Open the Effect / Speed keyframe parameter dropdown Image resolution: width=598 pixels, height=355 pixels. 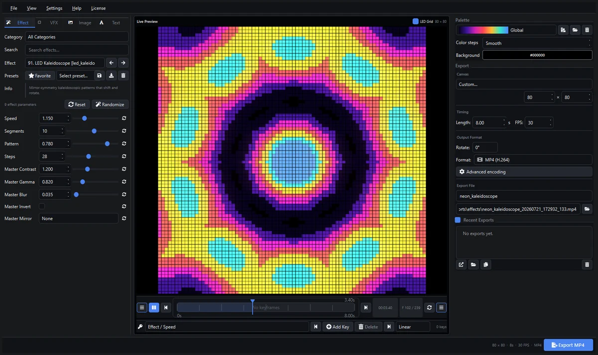(x=227, y=327)
